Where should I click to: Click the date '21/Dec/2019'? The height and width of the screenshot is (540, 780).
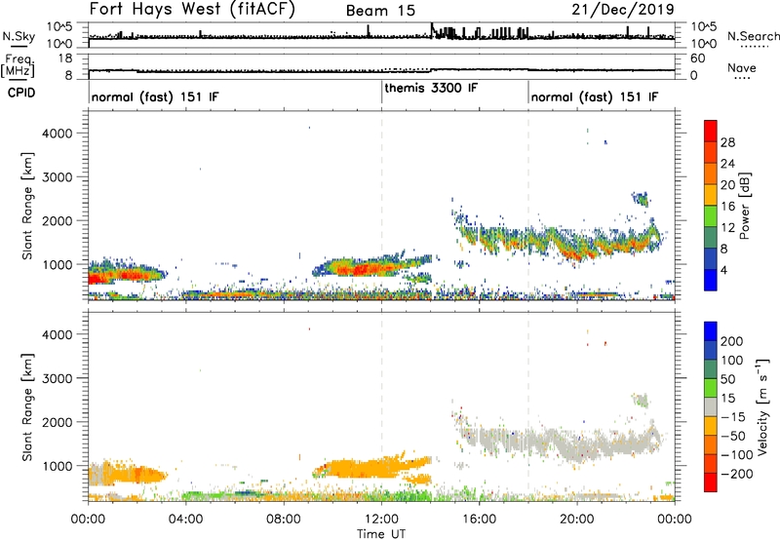click(x=623, y=10)
